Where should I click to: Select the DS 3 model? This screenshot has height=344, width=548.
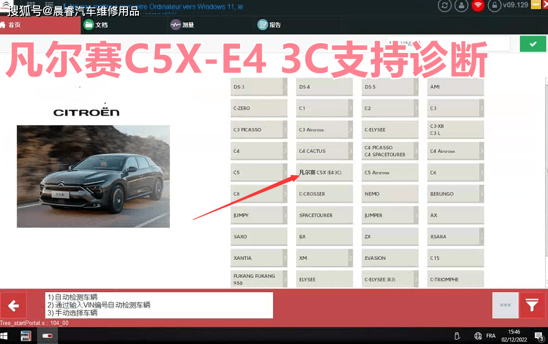point(259,87)
